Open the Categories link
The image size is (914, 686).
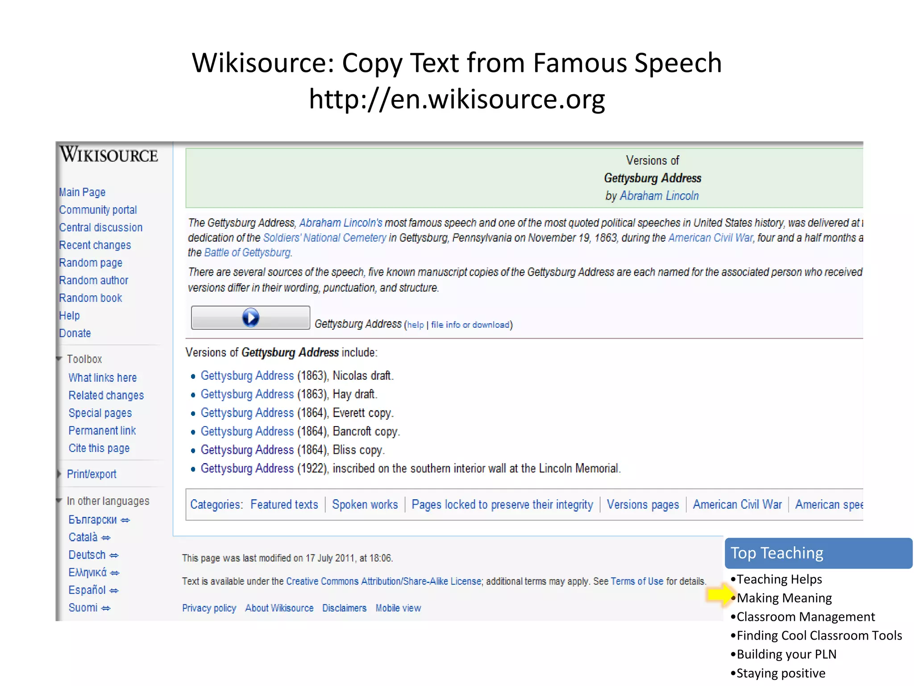click(216, 504)
